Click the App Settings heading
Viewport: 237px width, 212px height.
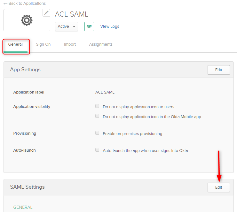(25, 70)
